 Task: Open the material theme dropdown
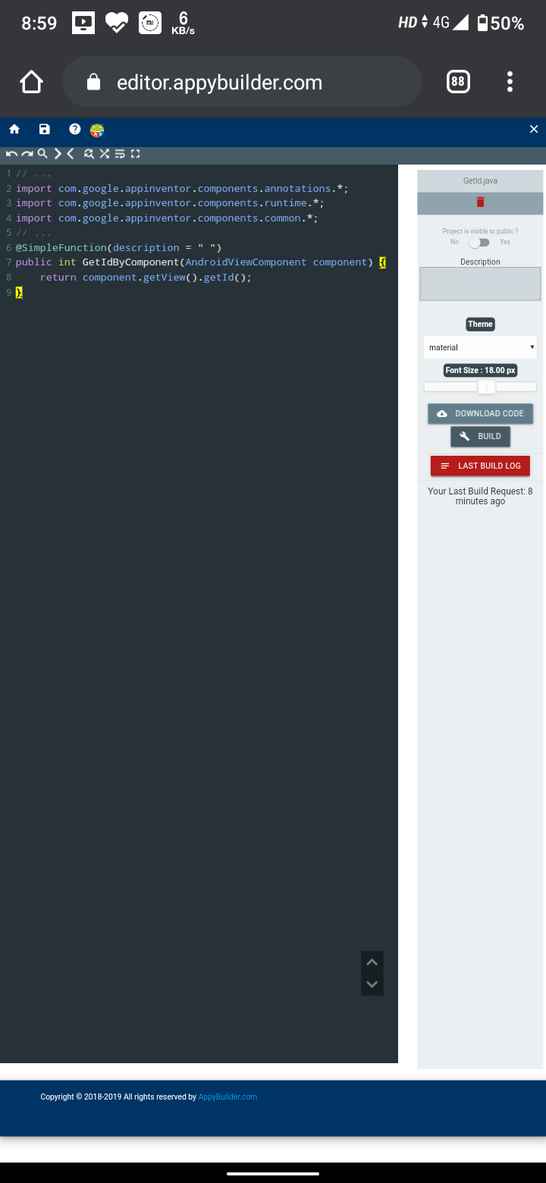pos(480,347)
